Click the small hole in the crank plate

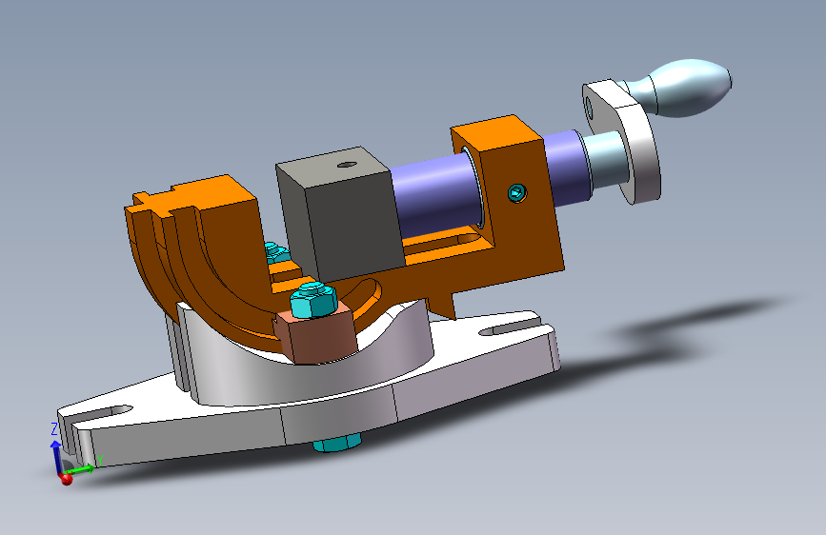tap(590, 109)
